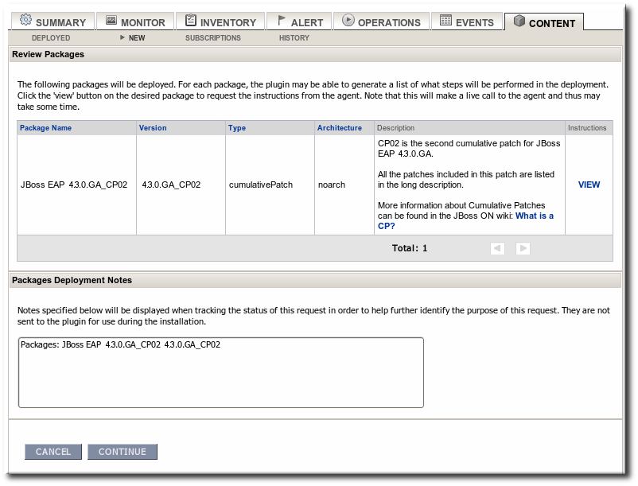The width and height of the screenshot is (638, 486).
Task: Sort table by Package Name column
Action: tap(45, 128)
